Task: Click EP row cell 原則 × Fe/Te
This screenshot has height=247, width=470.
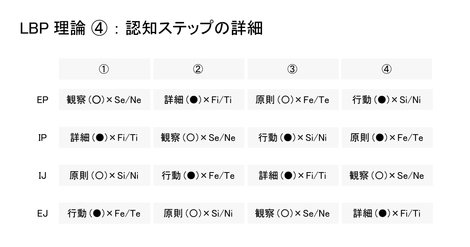Action: (293, 100)
